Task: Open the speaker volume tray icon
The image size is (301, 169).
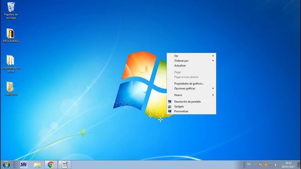Action: 276,165
